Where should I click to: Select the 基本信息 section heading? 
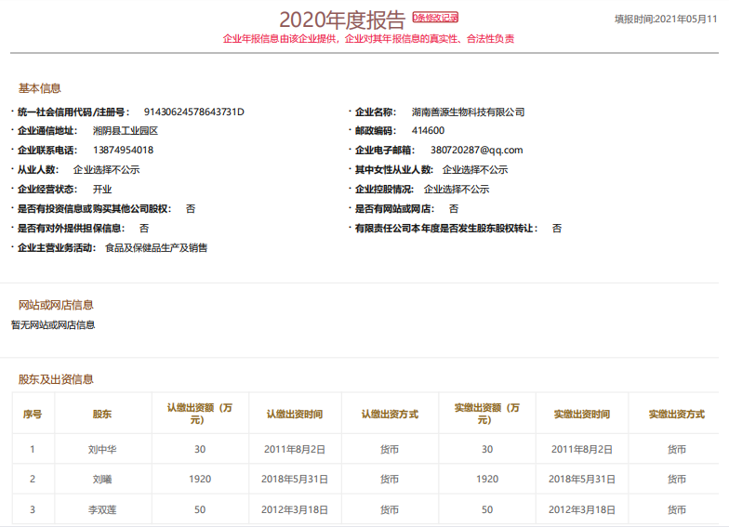click(40, 88)
